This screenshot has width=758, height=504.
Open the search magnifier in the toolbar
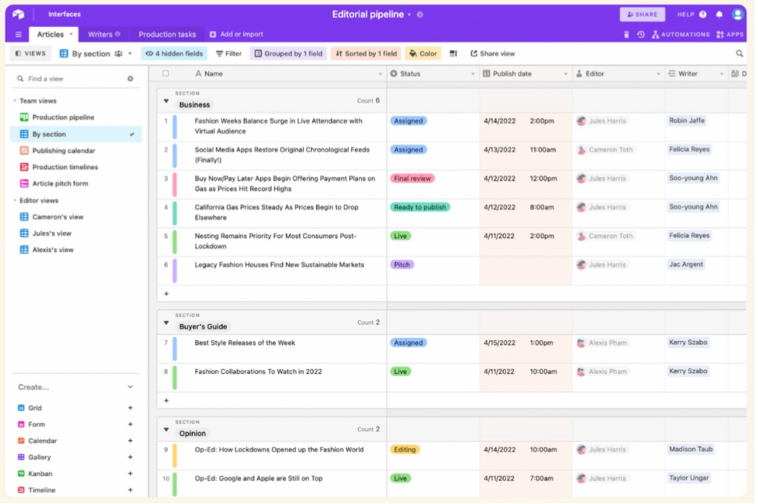pyautogui.click(x=740, y=53)
